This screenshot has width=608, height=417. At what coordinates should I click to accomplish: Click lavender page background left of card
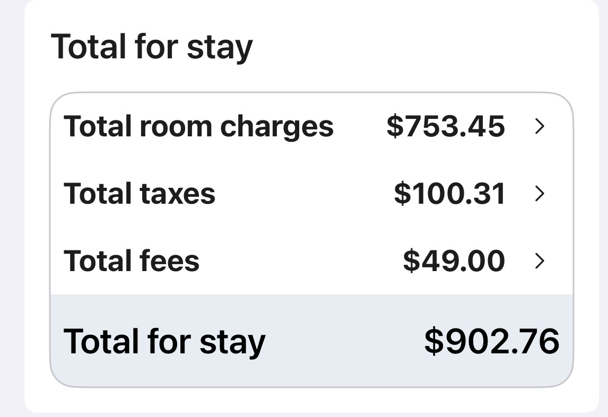12,212
